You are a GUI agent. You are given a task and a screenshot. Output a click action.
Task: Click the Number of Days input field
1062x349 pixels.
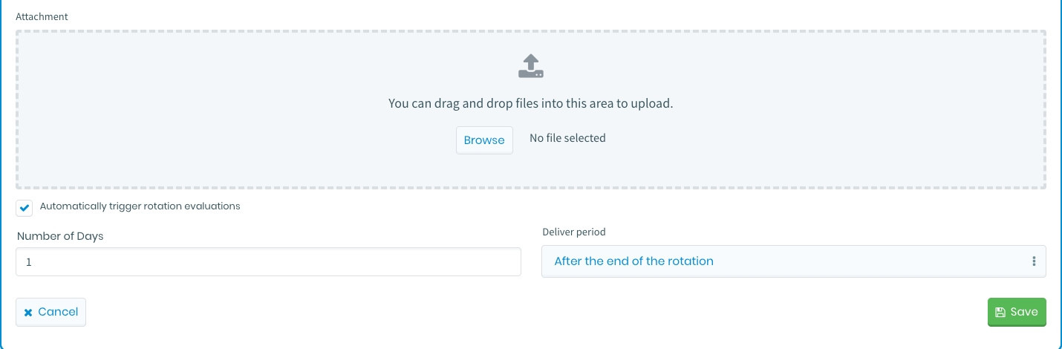coord(268,262)
